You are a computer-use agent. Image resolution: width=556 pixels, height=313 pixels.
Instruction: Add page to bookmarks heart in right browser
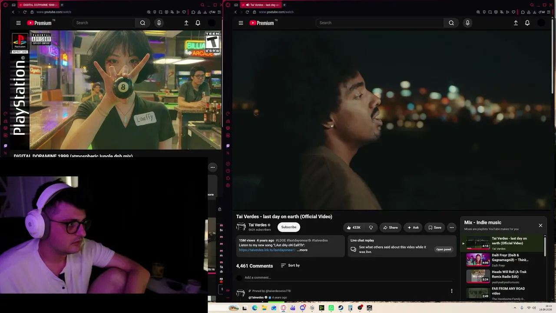[513, 12]
